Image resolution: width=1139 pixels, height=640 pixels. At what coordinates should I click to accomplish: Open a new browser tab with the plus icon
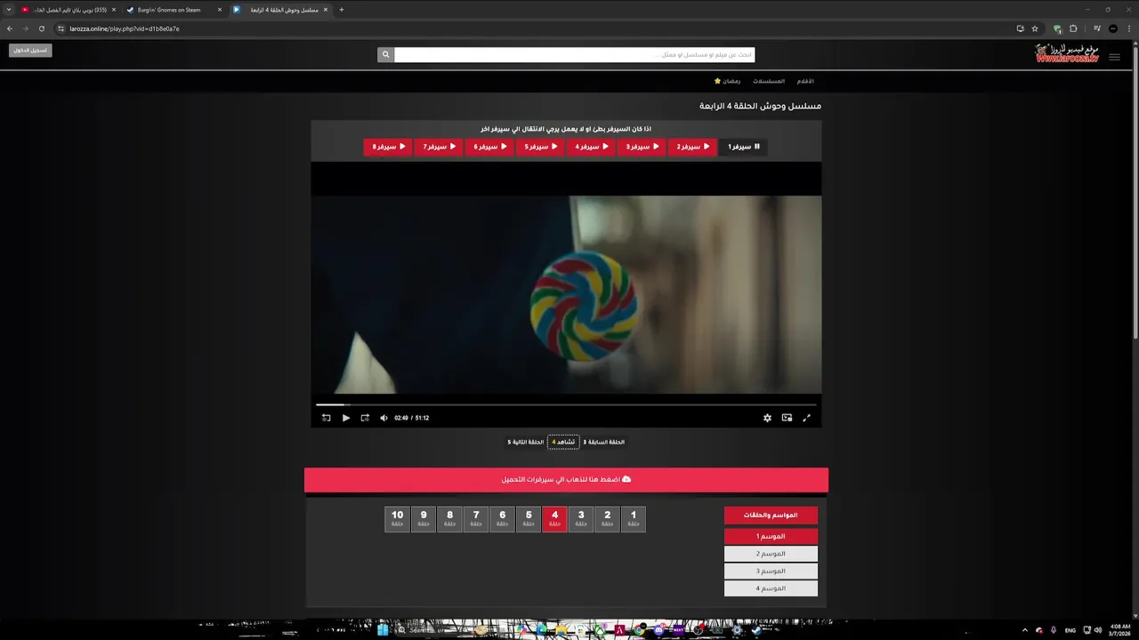[x=342, y=10]
